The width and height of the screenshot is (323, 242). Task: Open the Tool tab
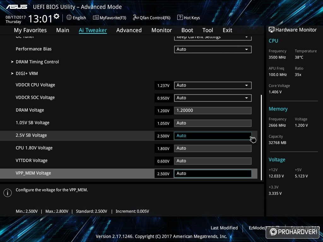click(x=208, y=30)
